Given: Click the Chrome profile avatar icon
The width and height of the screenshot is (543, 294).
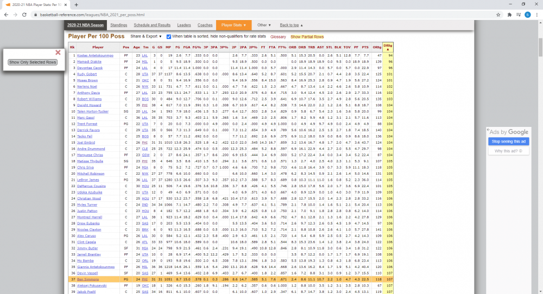Looking at the screenshot, I should (x=527, y=15).
